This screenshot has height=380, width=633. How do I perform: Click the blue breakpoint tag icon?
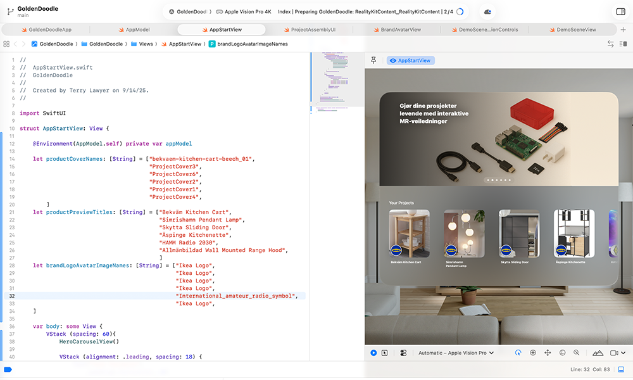tap(8, 369)
